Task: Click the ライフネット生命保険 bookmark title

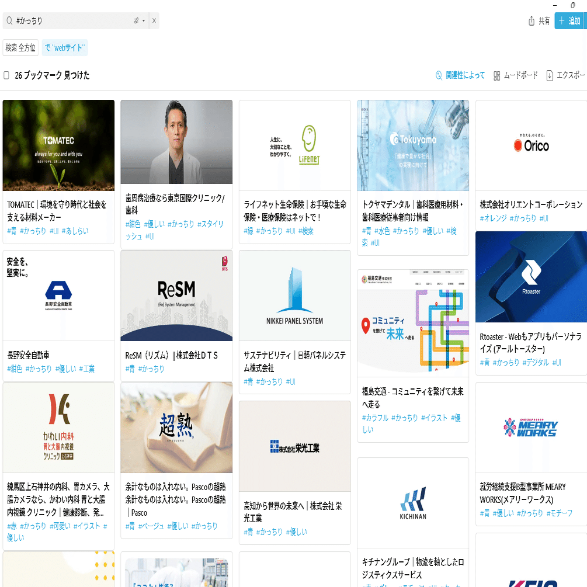Action: click(294, 211)
